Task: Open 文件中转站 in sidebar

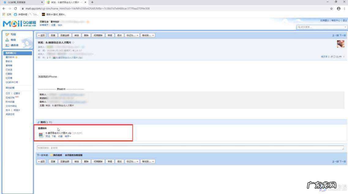Action: point(11,106)
